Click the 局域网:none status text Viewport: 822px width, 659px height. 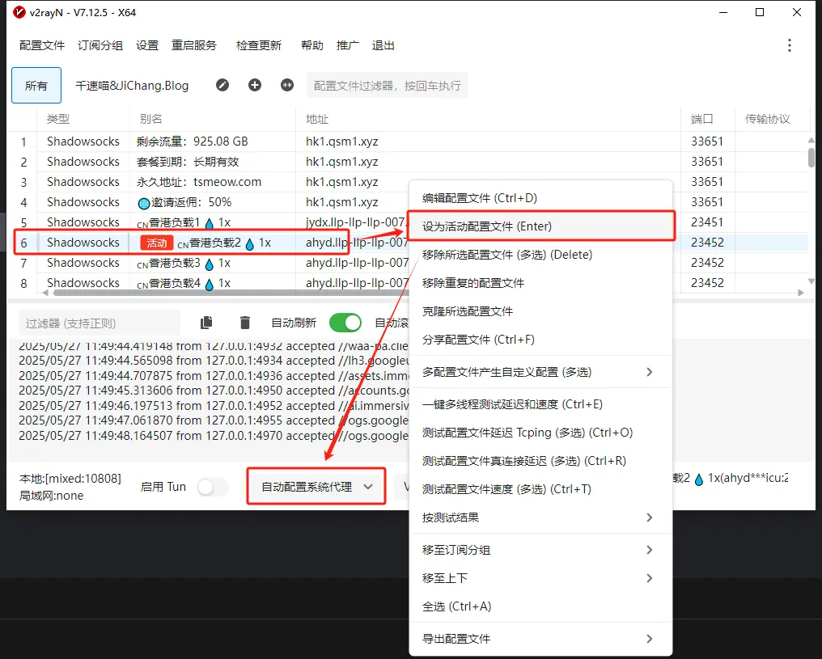click(52, 496)
